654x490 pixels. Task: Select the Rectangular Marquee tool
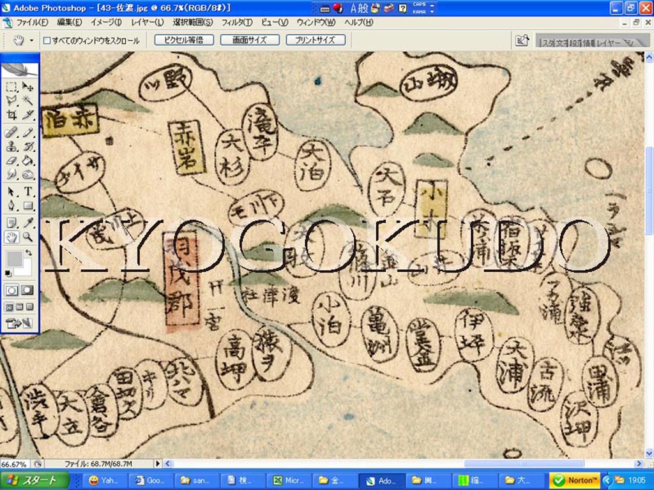point(11,86)
